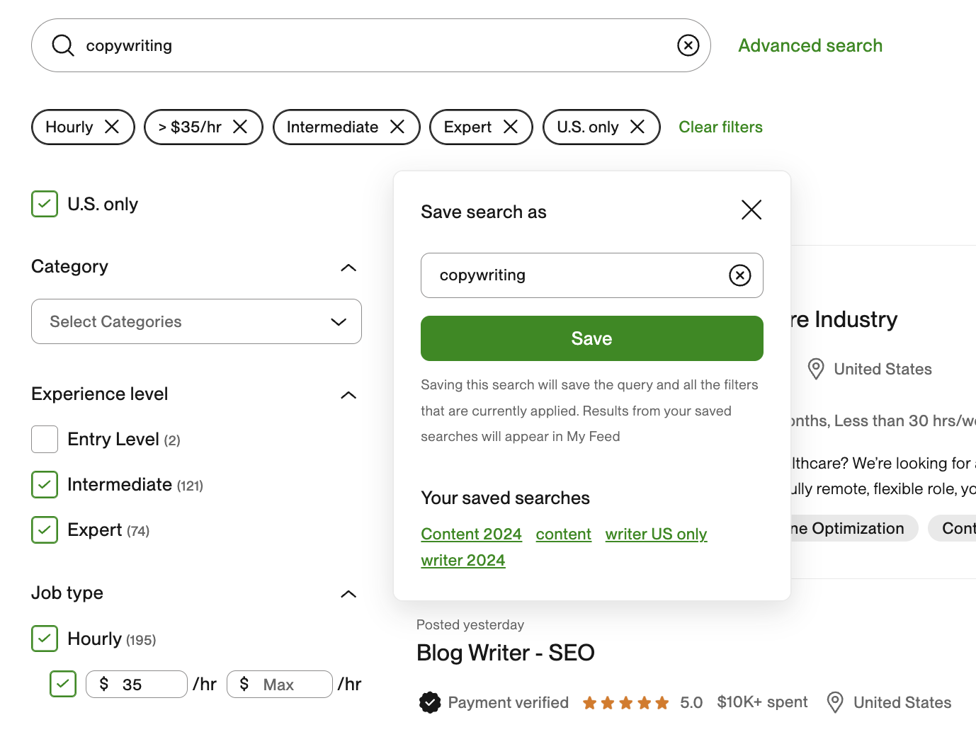Collapse the Category section

[348, 268]
